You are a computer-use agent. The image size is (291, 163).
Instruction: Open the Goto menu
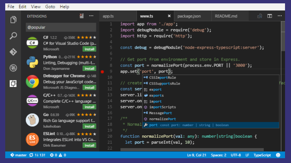(x=50, y=7)
